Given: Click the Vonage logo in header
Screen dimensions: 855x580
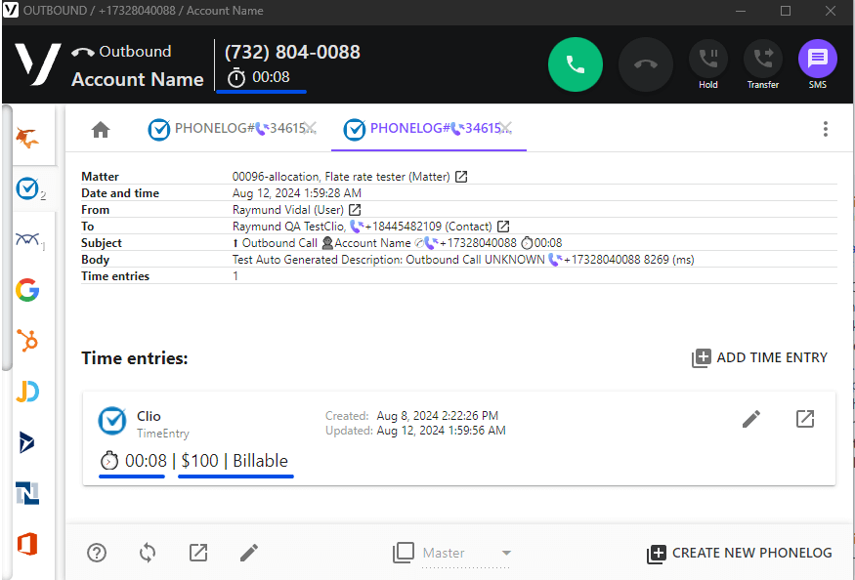Looking at the screenshot, I should tap(37, 63).
